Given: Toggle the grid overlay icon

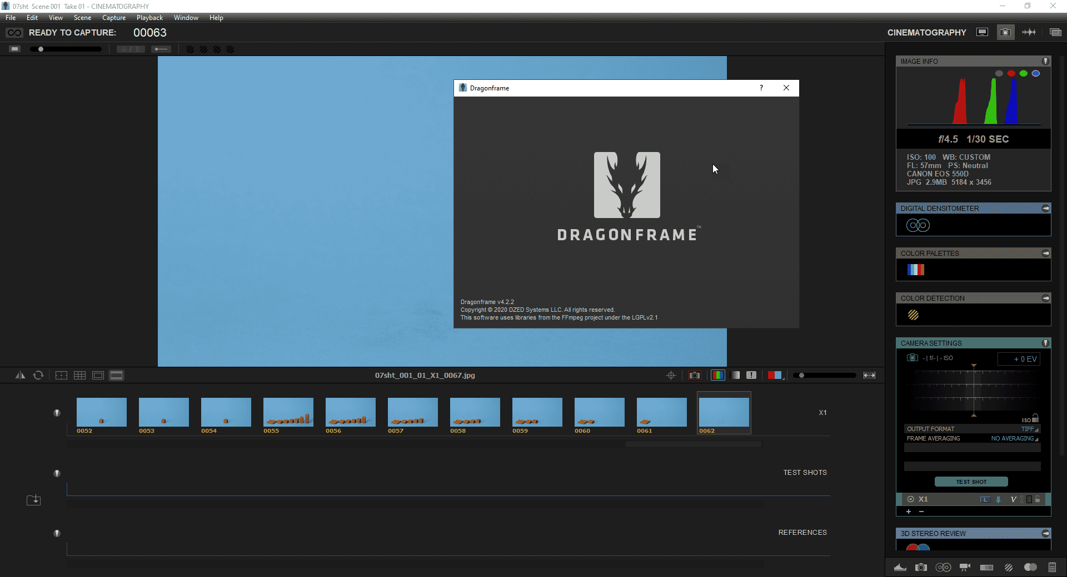Looking at the screenshot, I should [x=79, y=376].
